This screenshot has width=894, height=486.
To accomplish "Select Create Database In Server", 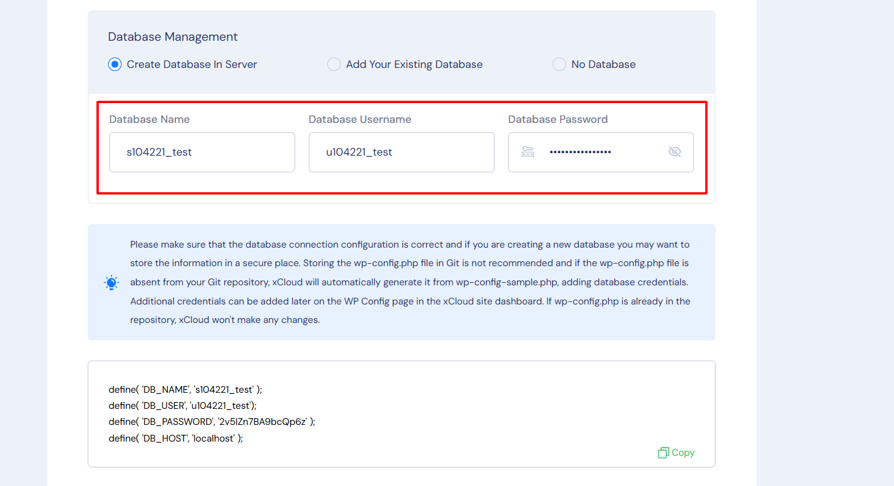I will point(114,64).
